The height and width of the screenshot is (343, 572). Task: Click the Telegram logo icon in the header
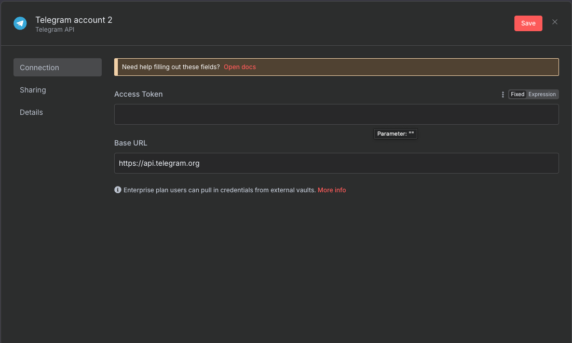point(20,23)
